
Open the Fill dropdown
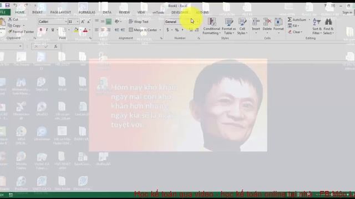click(293, 26)
